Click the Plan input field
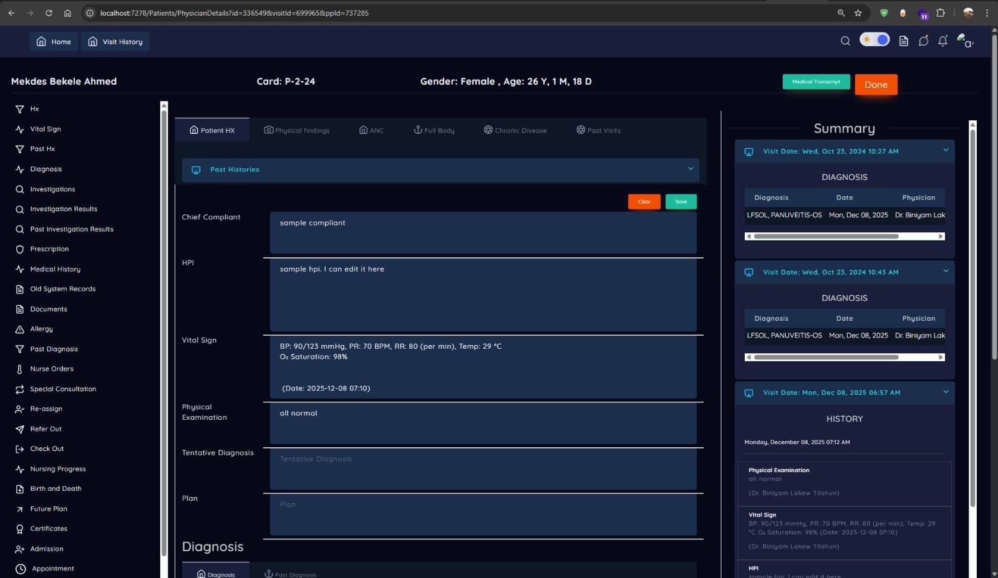This screenshot has height=578, width=998. 483,514
